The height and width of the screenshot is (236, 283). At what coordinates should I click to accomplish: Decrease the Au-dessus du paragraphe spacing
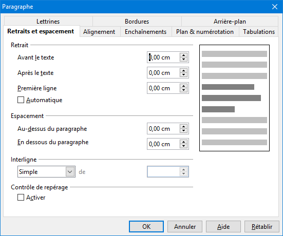[183, 131]
